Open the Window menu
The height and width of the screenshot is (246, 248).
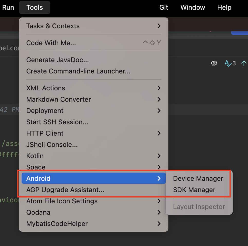[193, 7]
